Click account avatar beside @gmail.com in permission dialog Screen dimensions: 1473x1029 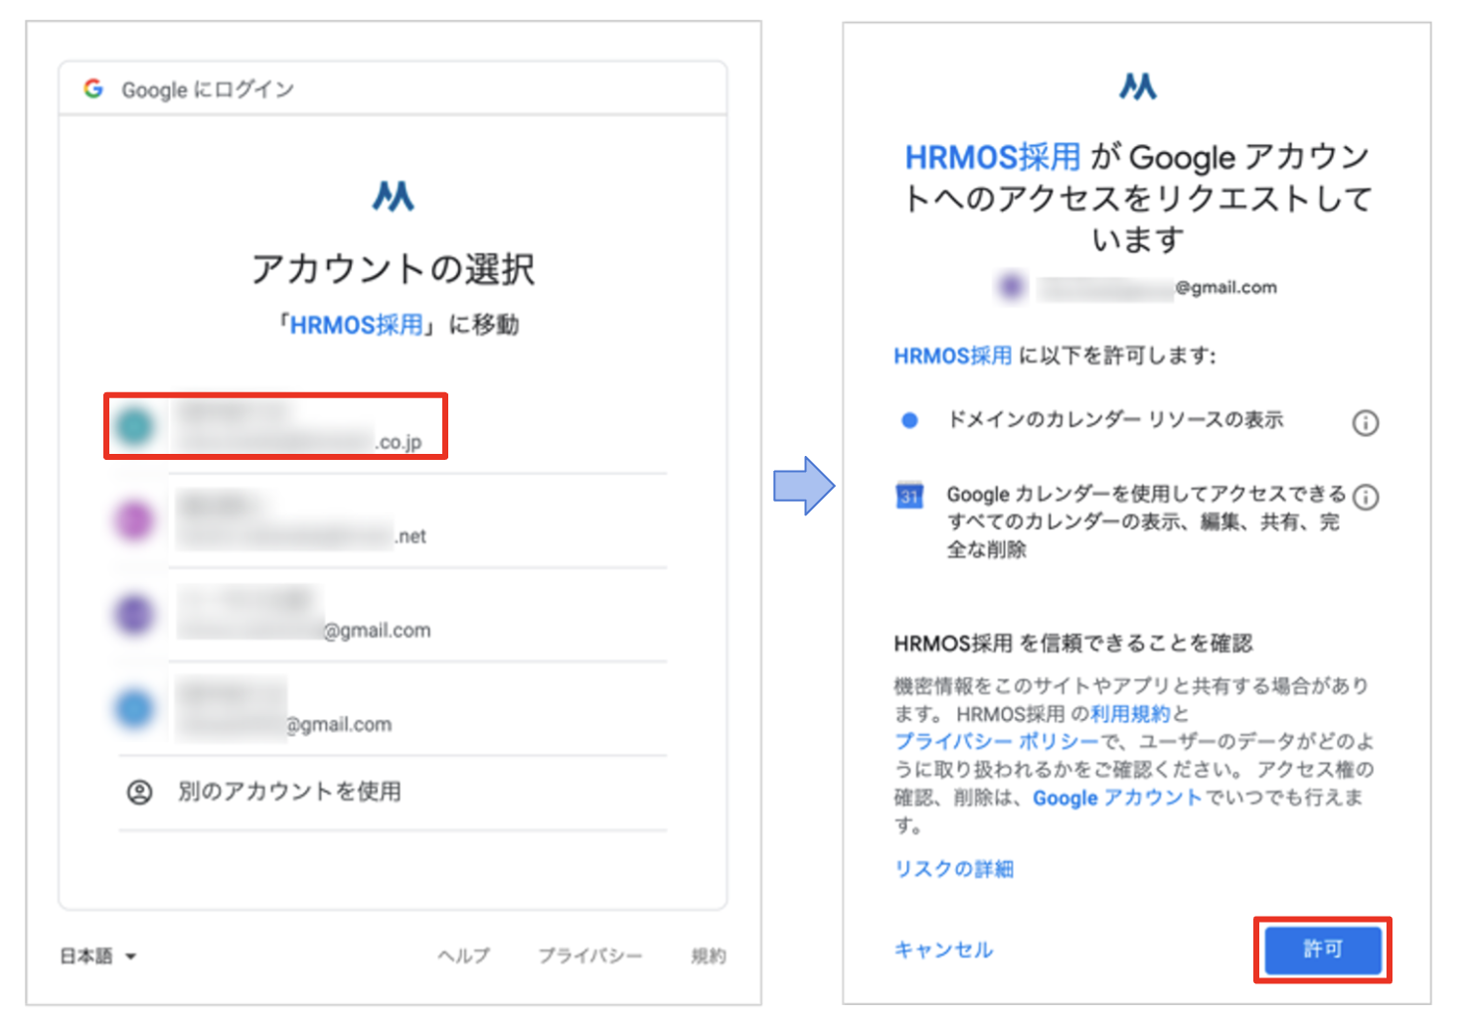pos(1011,287)
